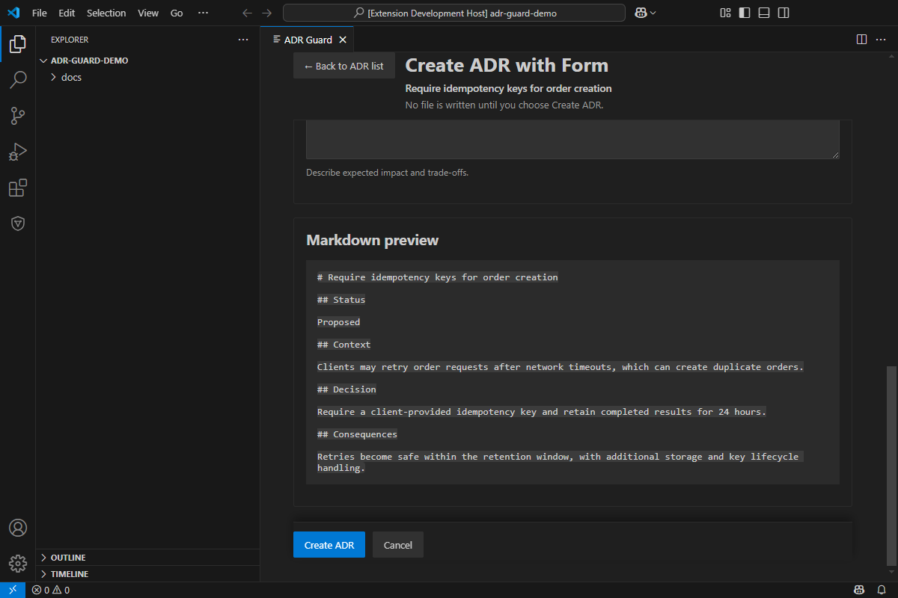
Task: Click the 'Create ADR with Form' title
Action: [x=507, y=66]
